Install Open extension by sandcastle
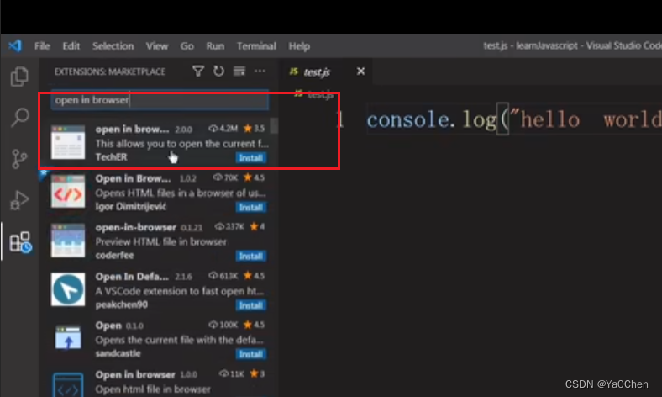 (251, 354)
